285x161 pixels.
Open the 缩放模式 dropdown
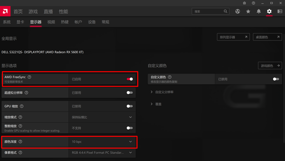click(102, 117)
